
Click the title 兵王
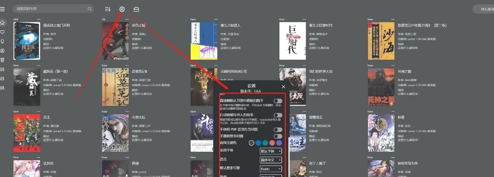(x=47, y=117)
